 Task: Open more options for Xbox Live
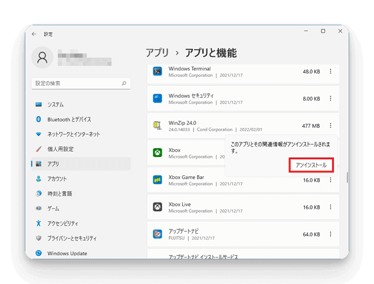[330, 207]
